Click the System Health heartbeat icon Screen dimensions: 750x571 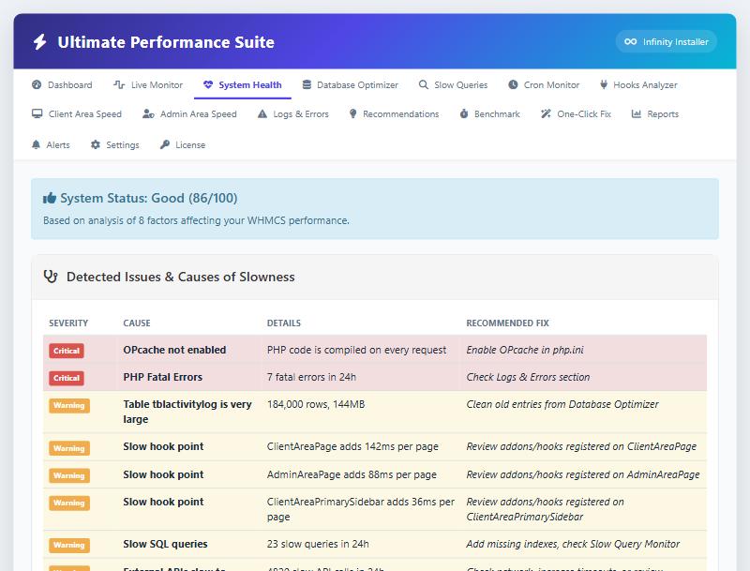(x=208, y=84)
